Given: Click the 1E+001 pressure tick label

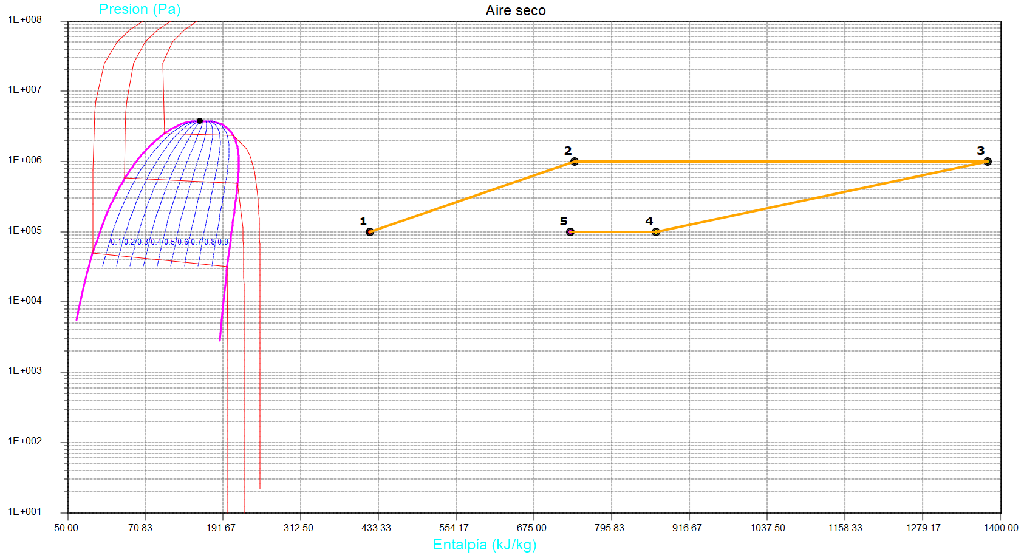Looking at the screenshot, I should tap(25, 512).
